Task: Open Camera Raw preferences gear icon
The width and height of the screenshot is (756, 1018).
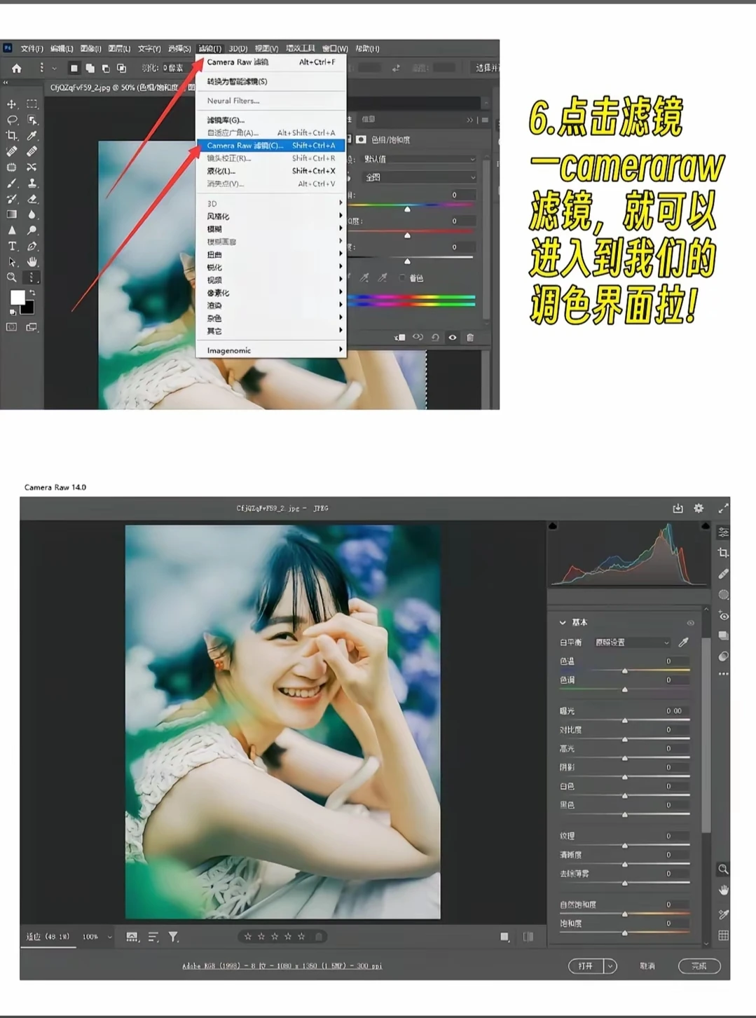Action: tap(699, 509)
